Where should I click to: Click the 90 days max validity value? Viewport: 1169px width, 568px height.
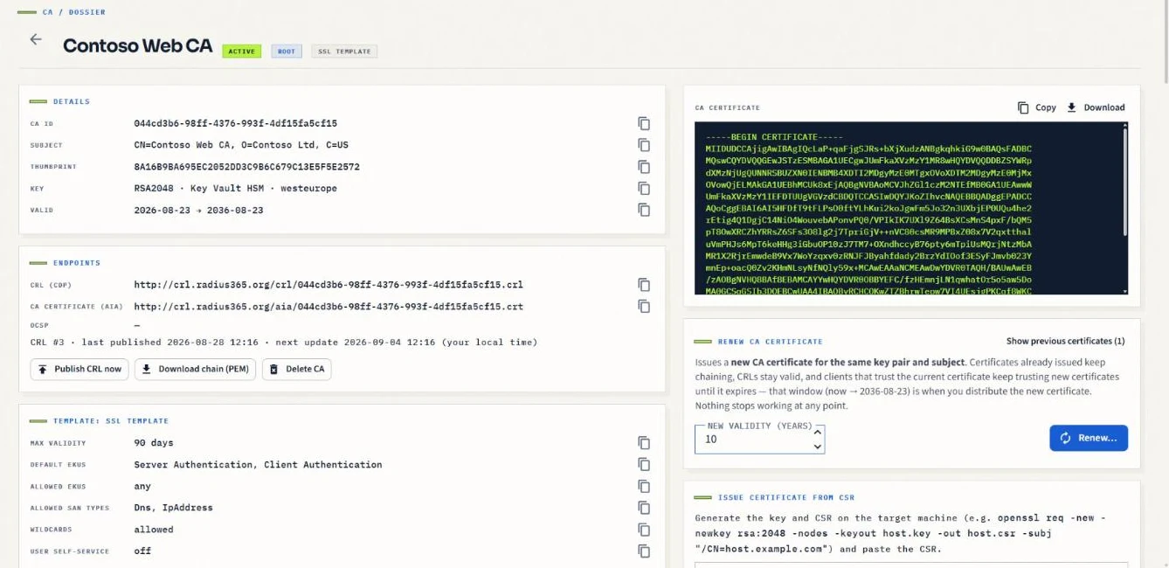click(154, 443)
